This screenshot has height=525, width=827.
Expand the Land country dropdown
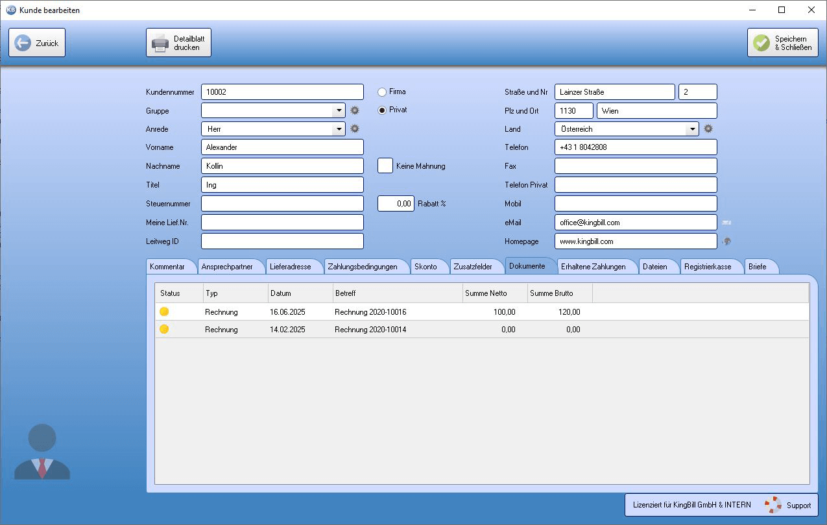[692, 129]
